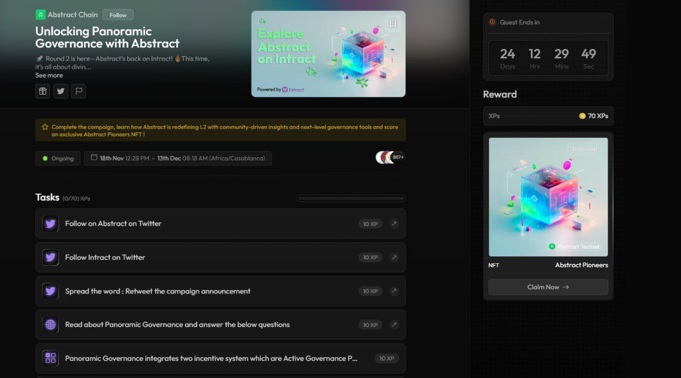Click the gold coin icon next to 70 XPs

tap(582, 116)
